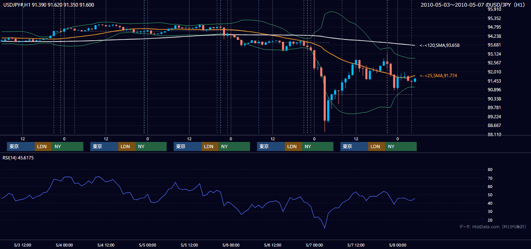Click the 5/6 00:00 time axis label
Screen dimensions: 531x249
point(231,245)
